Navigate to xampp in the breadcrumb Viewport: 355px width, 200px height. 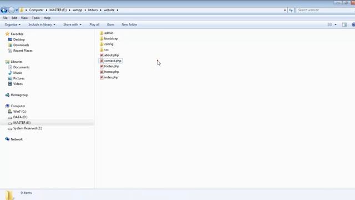point(77,10)
